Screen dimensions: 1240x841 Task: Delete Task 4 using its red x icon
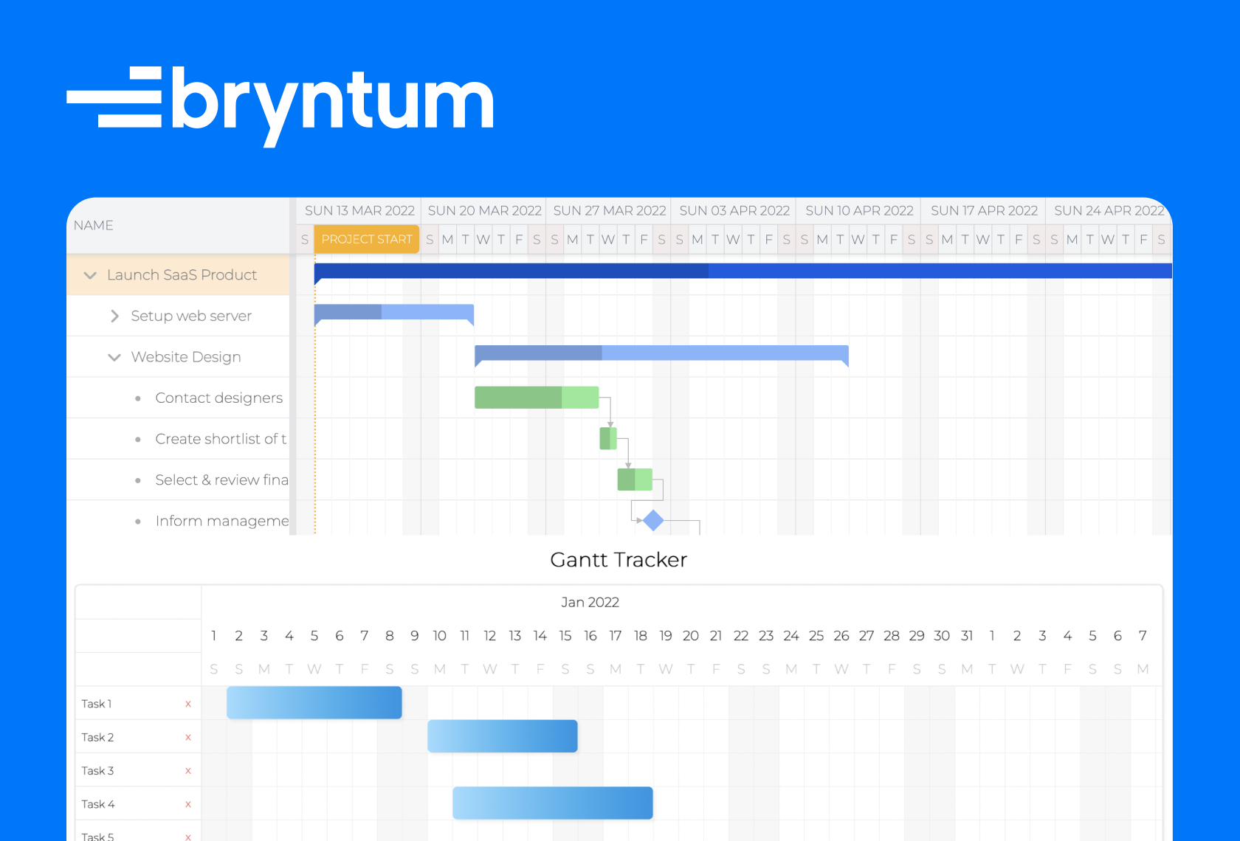click(x=188, y=803)
